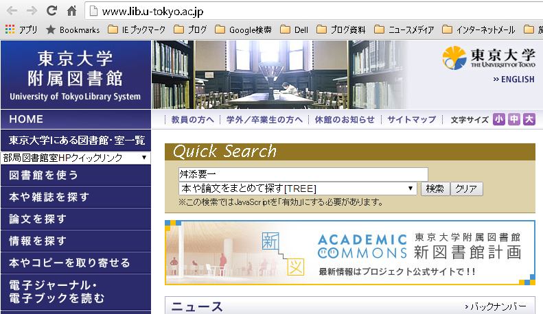Open the Google検索 bookmark folder
The image size is (543, 314).
[243, 29]
